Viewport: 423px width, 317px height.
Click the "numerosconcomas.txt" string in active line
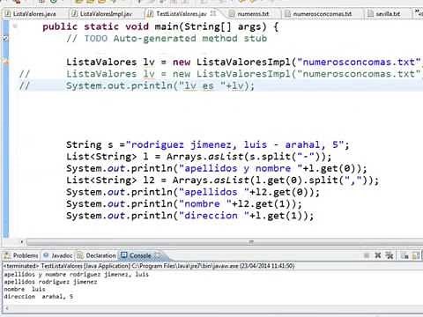(x=359, y=62)
